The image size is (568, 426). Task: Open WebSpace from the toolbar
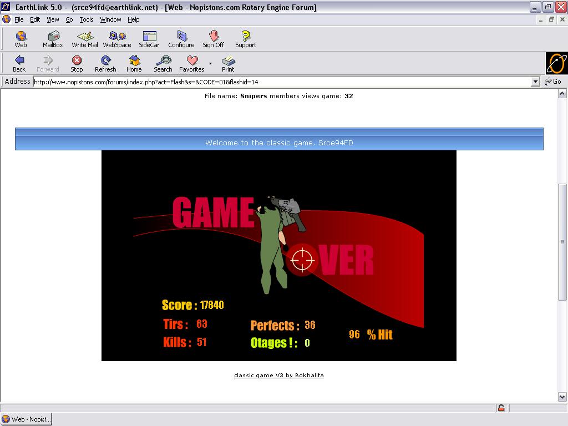117,39
